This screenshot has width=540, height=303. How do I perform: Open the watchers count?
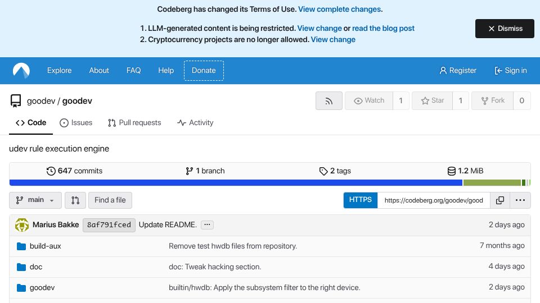coord(401,100)
